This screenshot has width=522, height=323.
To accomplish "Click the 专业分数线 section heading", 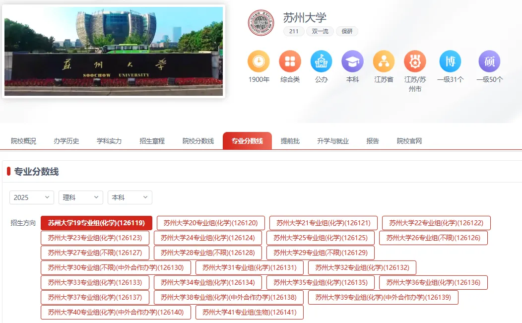I will point(36,172).
